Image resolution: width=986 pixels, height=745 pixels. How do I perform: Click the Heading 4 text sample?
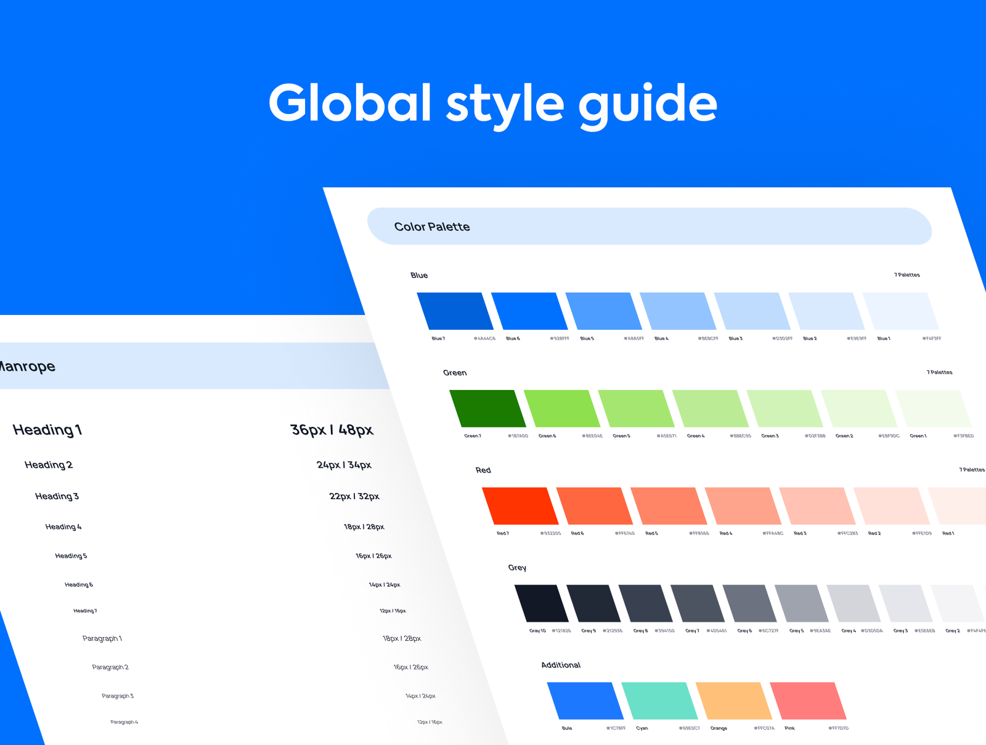pyautogui.click(x=63, y=527)
